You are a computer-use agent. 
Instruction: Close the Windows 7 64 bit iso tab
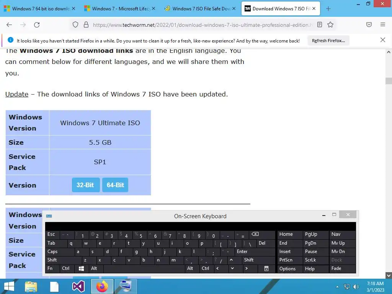click(73, 8)
